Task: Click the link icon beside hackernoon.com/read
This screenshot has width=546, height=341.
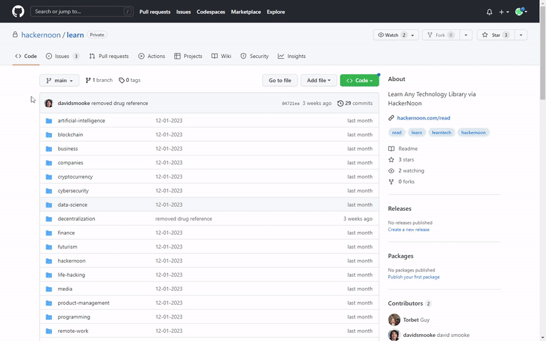Action: (x=391, y=118)
